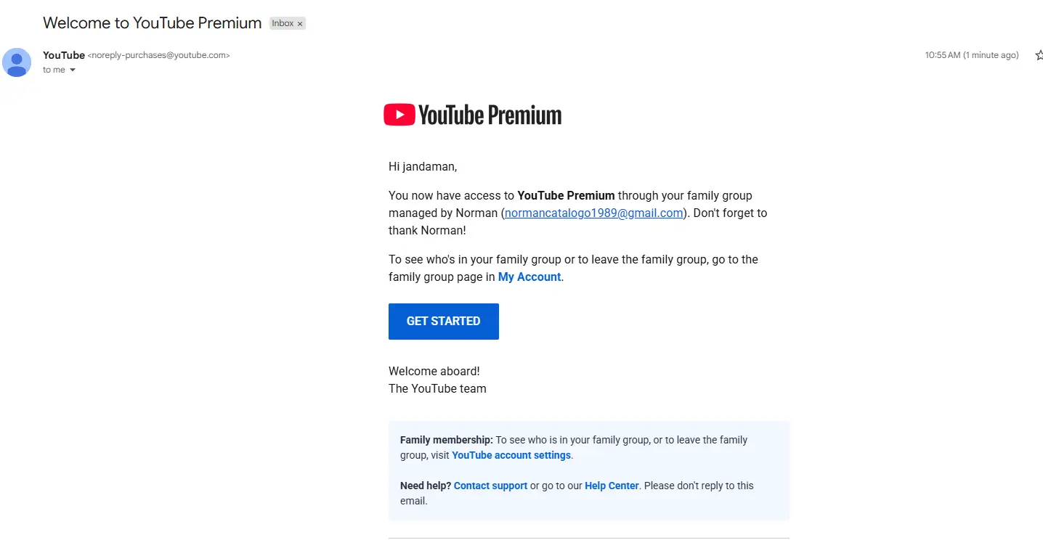Click the GET STARTED button

444,321
